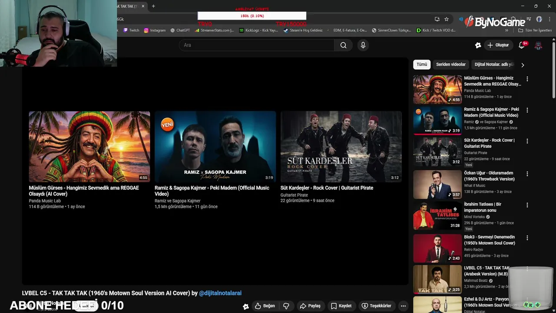Click the YouTube search magnifier button

[343, 45]
